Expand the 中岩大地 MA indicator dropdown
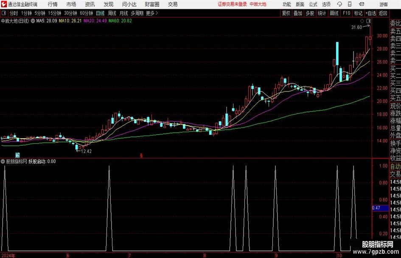Image resolution: width=401 pixels, height=258 pixels. (33, 21)
